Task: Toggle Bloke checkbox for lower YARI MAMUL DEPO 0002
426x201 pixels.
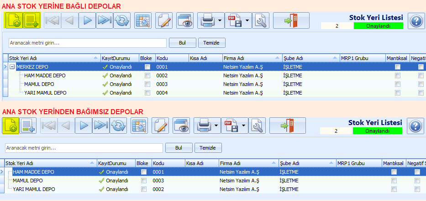Action: point(144,189)
